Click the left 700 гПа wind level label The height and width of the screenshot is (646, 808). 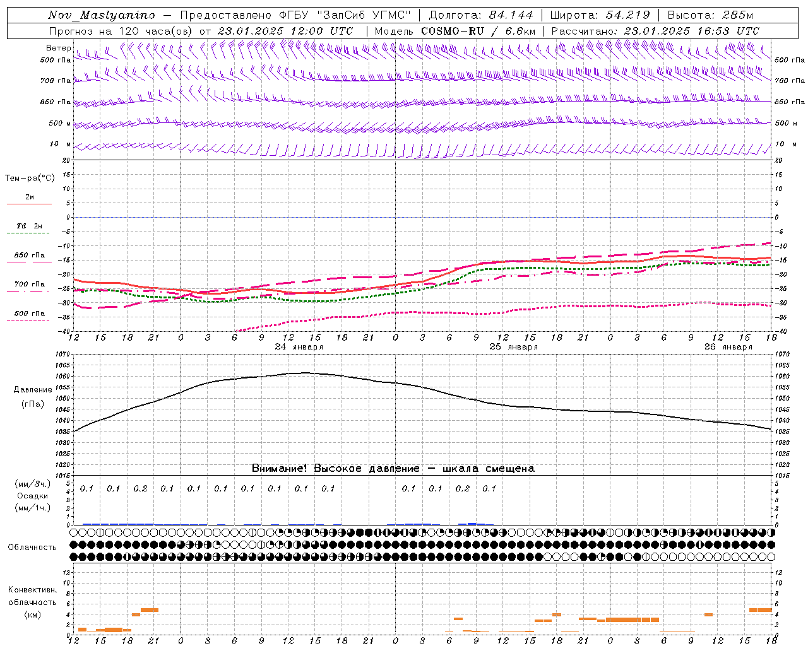coord(56,81)
